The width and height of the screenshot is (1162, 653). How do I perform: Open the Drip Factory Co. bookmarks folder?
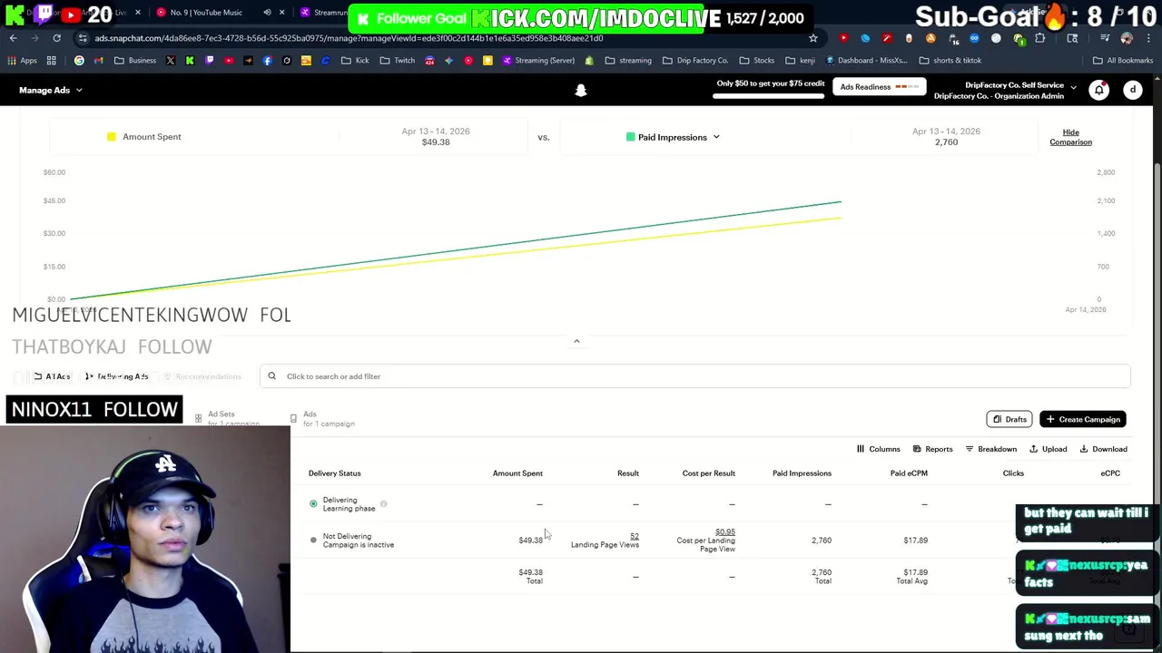pos(694,61)
